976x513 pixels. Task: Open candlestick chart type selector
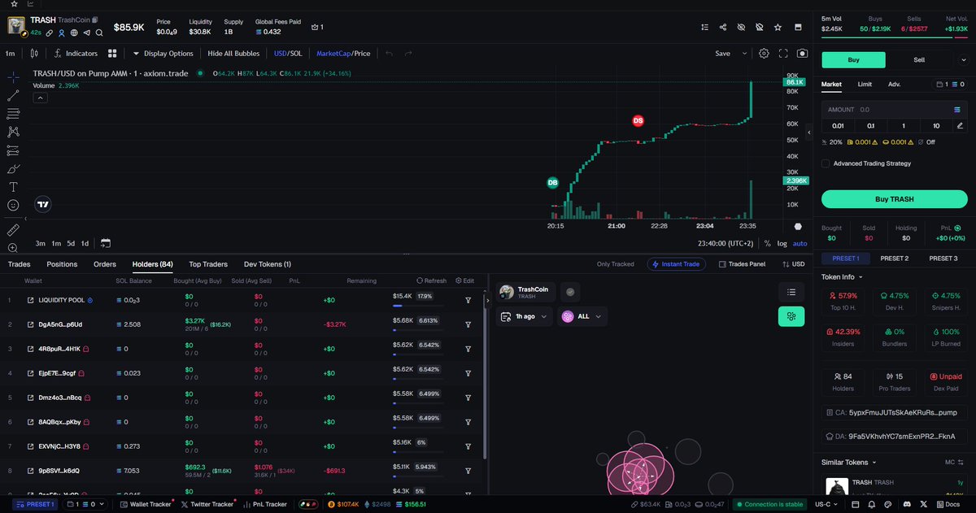click(33, 54)
